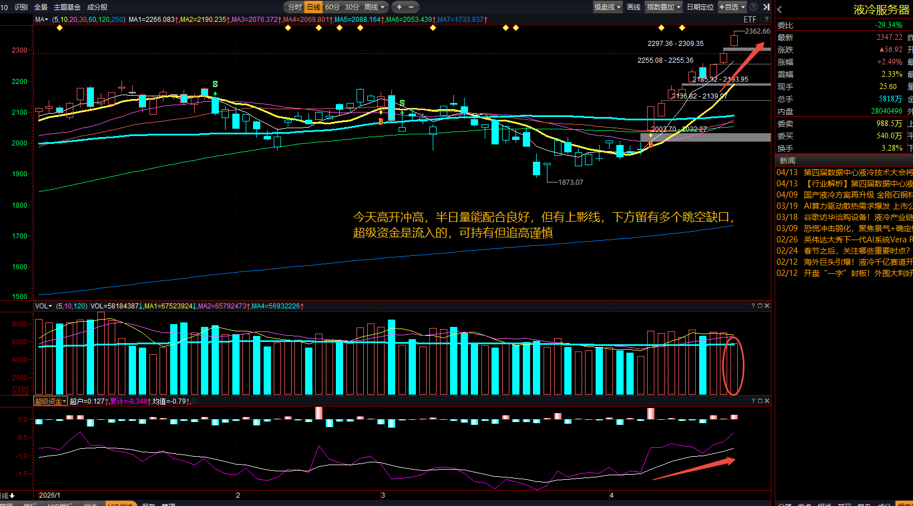Select the 30分 period
This screenshot has height=506, width=913.
352,7
